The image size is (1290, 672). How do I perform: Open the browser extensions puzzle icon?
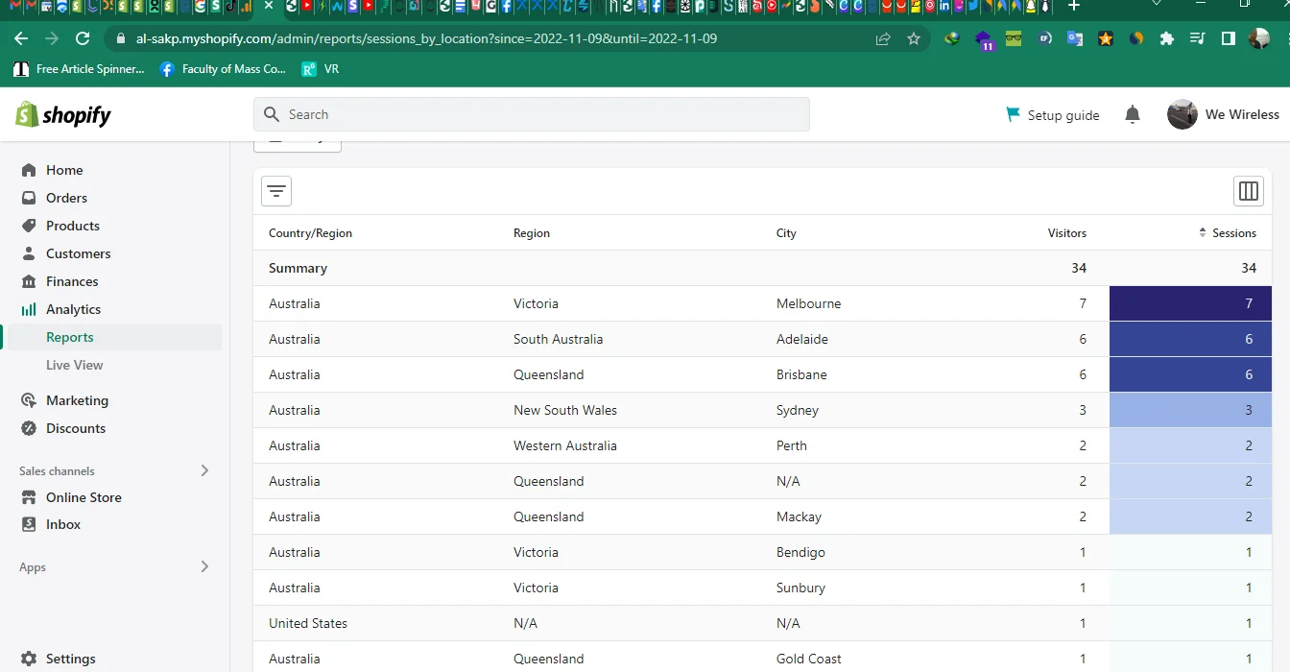pyautogui.click(x=1167, y=39)
